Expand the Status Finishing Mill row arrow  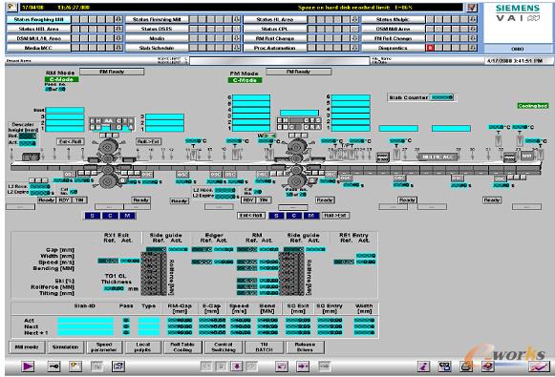(x=237, y=19)
